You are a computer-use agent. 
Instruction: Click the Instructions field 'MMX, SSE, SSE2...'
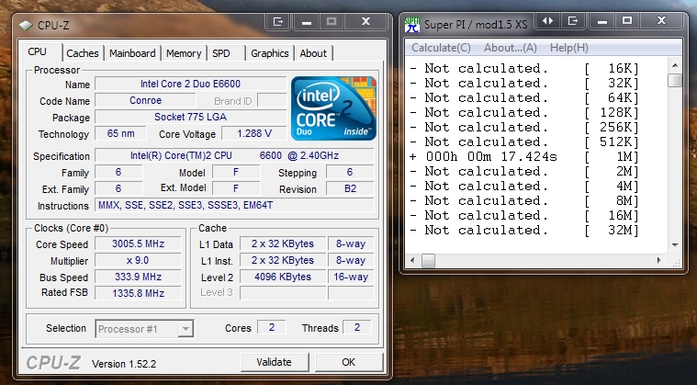click(x=234, y=205)
